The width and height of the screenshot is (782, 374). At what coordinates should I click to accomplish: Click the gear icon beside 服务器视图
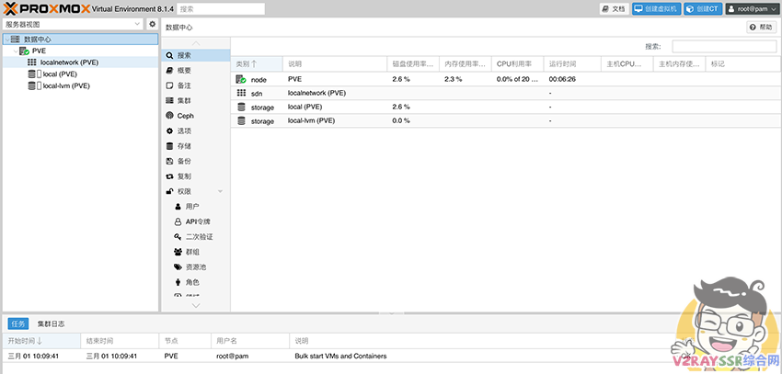tap(153, 24)
